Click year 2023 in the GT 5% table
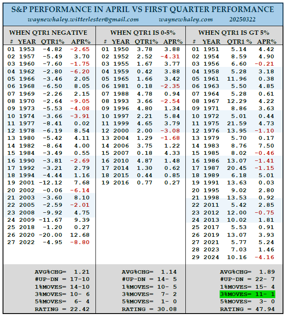The image size is (286, 317). tap(211, 250)
